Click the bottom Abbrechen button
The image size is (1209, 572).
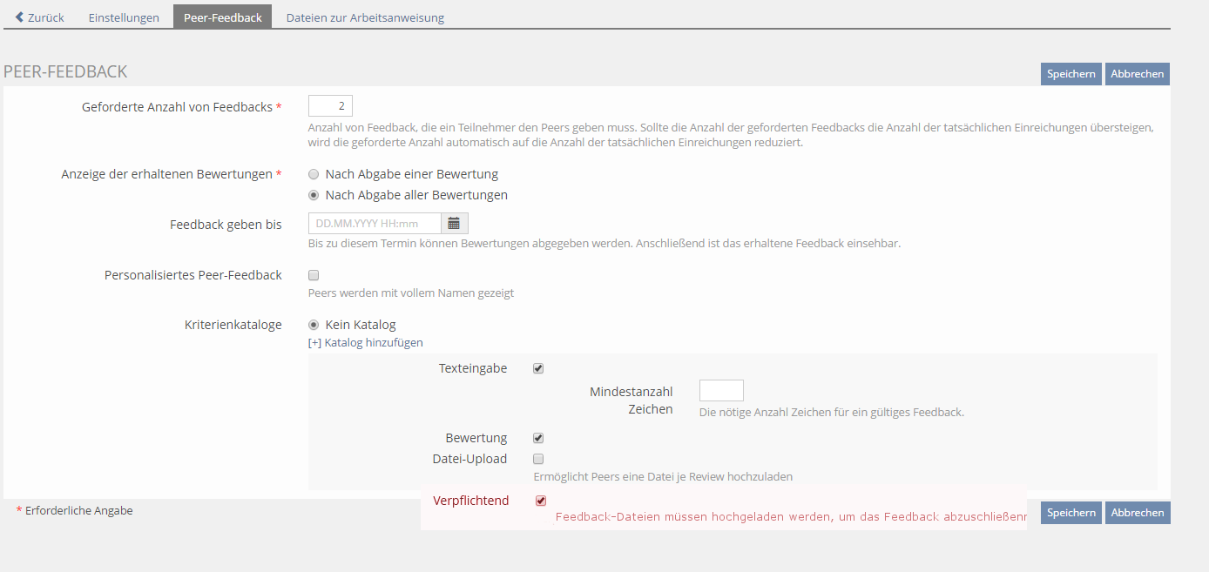pyautogui.click(x=1137, y=513)
